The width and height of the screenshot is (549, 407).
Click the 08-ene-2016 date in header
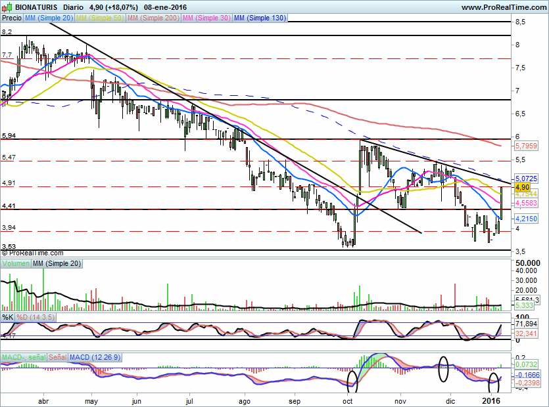pyautogui.click(x=165, y=7)
